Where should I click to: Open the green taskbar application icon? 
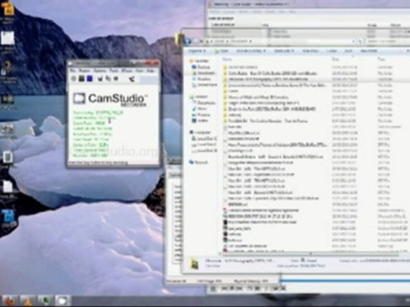tap(45, 301)
